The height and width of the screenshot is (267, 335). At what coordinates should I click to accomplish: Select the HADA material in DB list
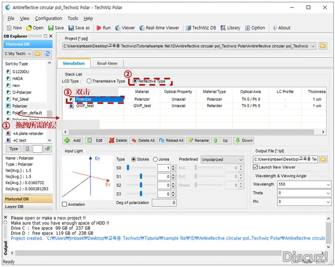click(x=17, y=79)
